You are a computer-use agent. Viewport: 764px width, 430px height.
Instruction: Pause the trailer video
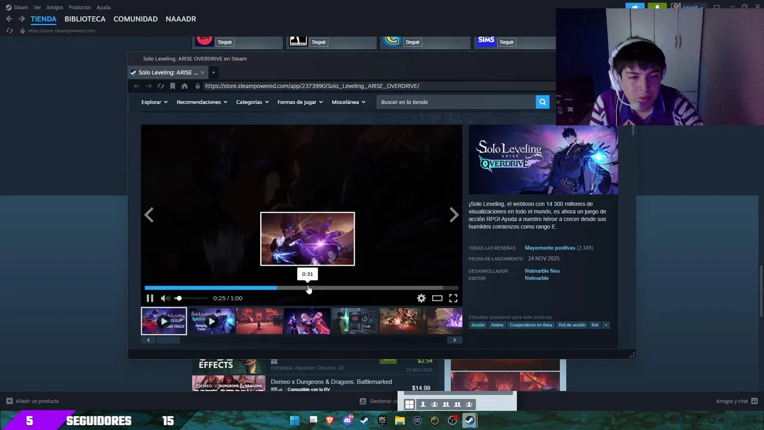click(150, 298)
